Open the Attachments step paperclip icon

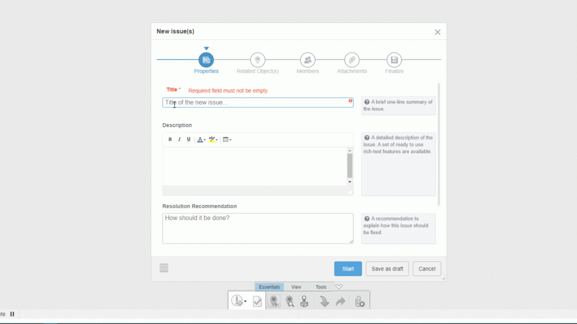(352, 60)
